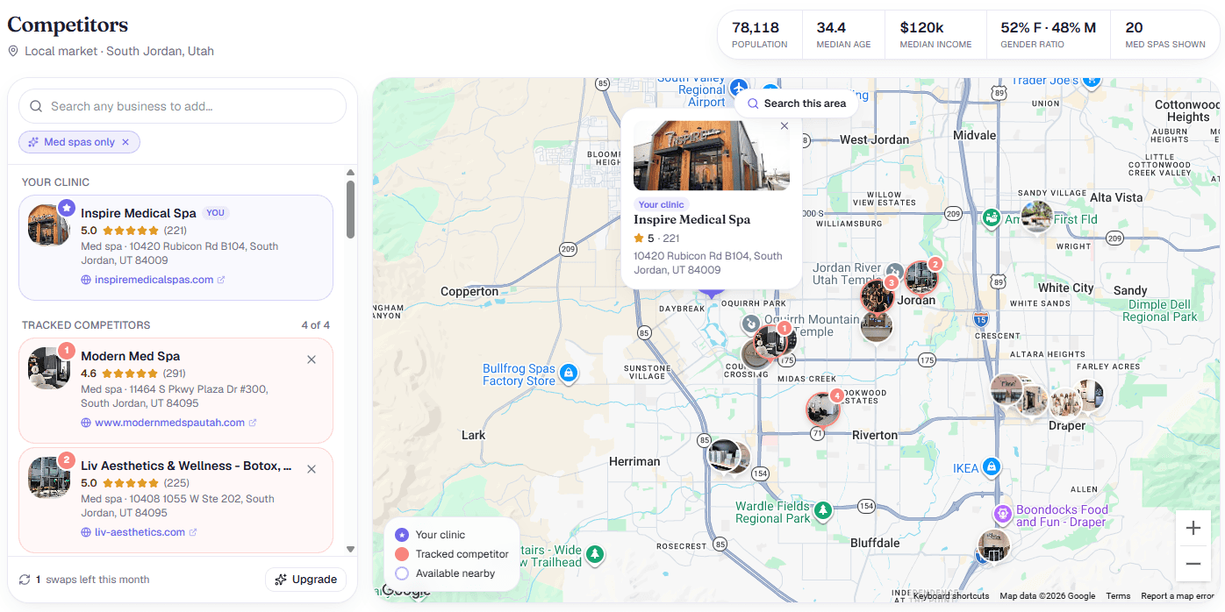The height and width of the screenshot is (612, 1225).
Task: Click Report a map error link
Action: tap(1178, 596)
